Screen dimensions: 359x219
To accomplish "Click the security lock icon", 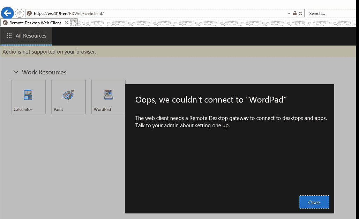I will 295,14.
